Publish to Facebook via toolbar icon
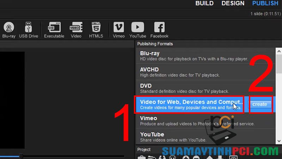This screenshot has width=282, height=159. (x=159, y=30)
